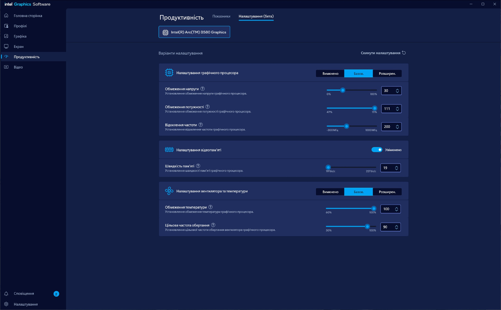
Task: Select Intel(R) Arc(TM) B580 Graphics device
Action: [x=194, y=32]
